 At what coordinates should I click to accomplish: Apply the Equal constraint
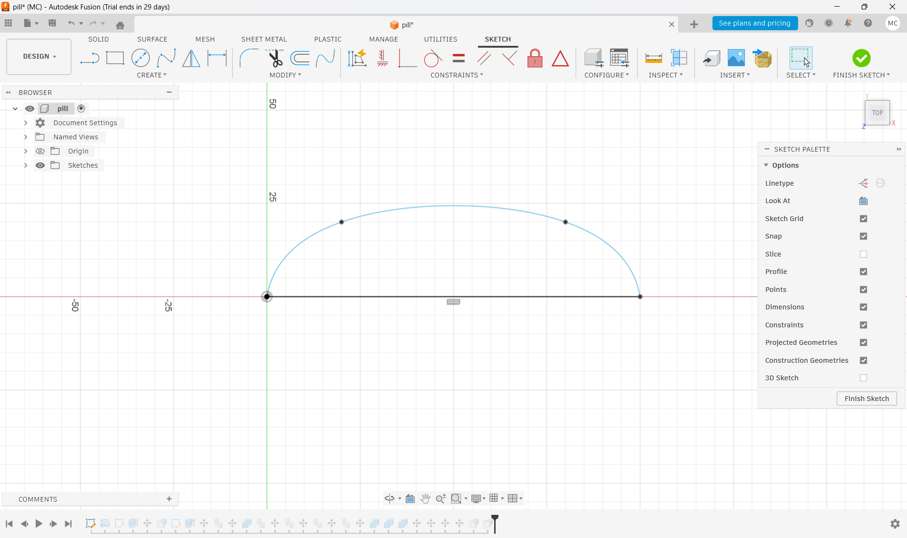click(x=458, y=58)
